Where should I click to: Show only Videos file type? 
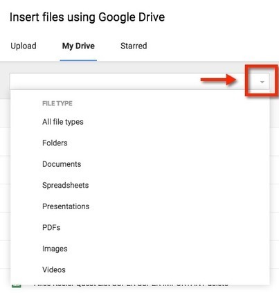tap(54, 269)
